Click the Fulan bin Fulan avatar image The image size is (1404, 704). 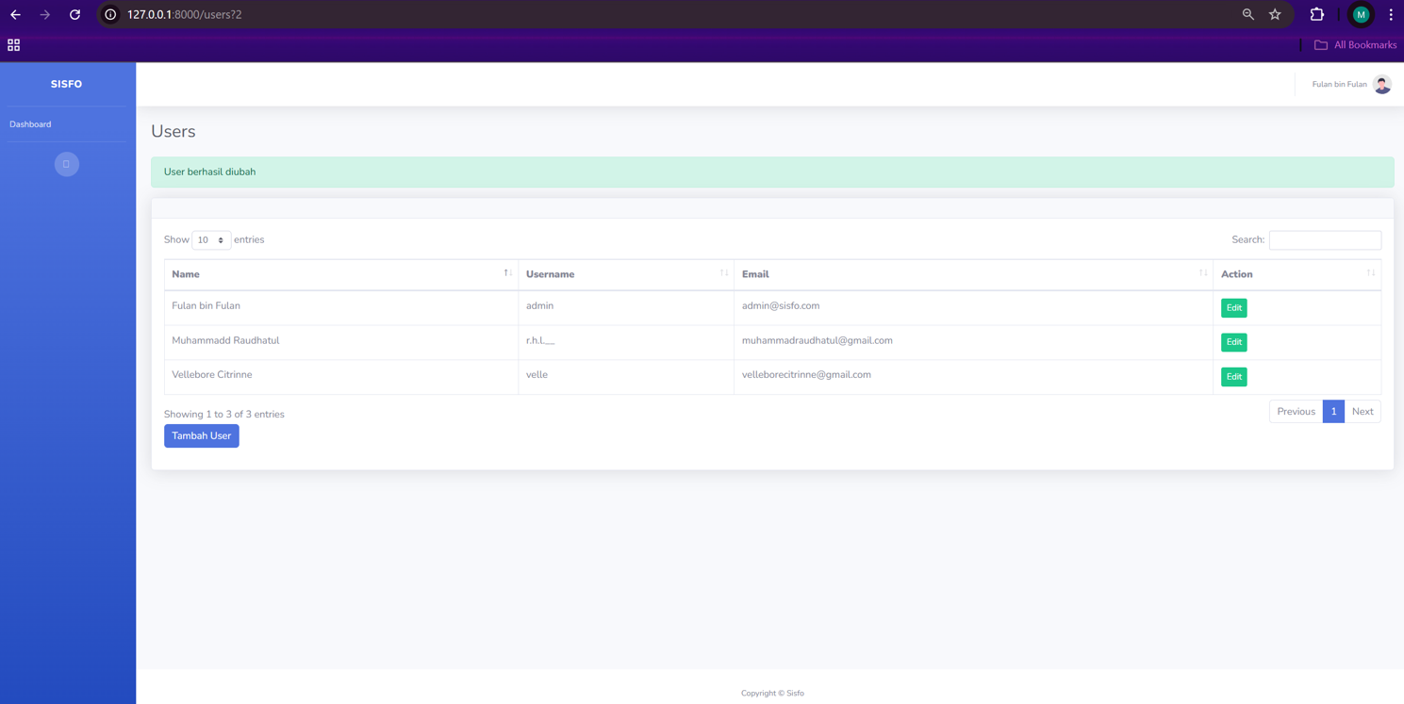[1381, 85]
